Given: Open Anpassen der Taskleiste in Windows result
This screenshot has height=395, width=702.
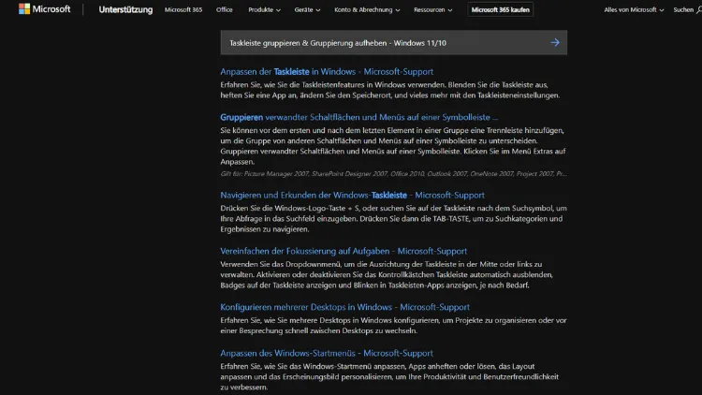Looking at the screenshot, I should tap(327, 72).
